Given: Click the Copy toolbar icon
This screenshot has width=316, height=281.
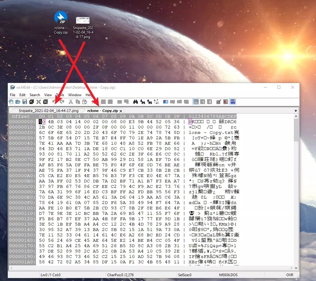Looking at the screenshot, I should [78, 102].
